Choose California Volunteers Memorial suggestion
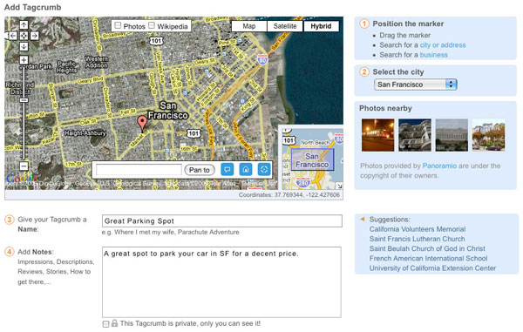The height and width of the screenshot is (332, 523). pyautogui.click(x=418, y=229)
